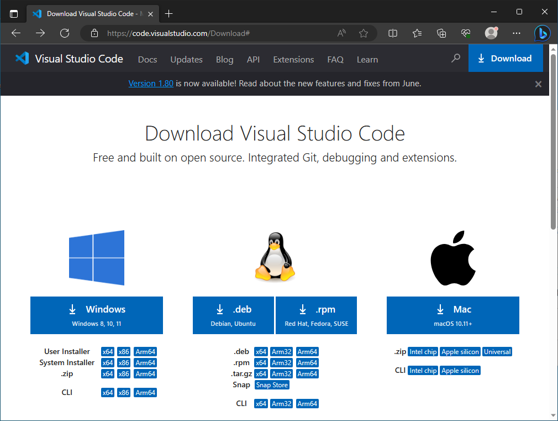Download the Mac Apple silicon .zip
Image resolution: width=558 pixels, height=421 pixels.
(460, 352)
